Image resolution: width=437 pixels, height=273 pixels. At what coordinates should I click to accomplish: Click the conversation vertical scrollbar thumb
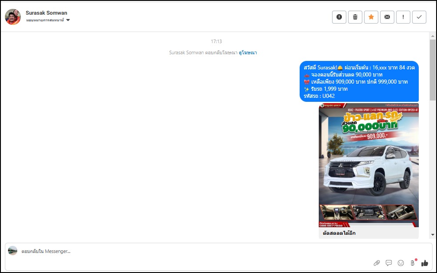pos(433,70)
